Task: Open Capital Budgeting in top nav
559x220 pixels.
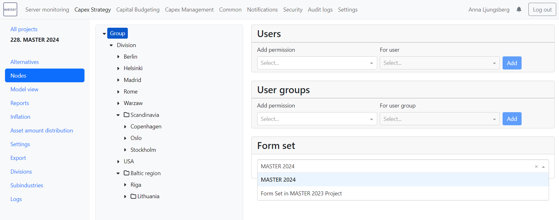Action: pos(138,10)
